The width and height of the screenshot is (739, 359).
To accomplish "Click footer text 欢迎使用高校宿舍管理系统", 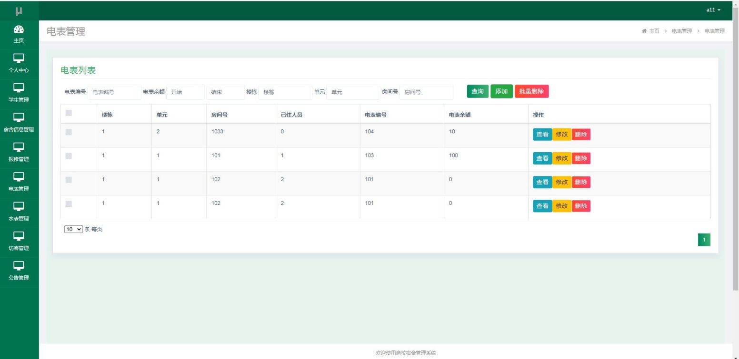I will pyautogui.click(x=406, y=353).
